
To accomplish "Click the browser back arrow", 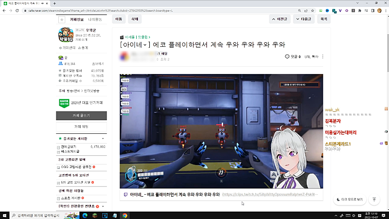I will [x=4, y=11].
